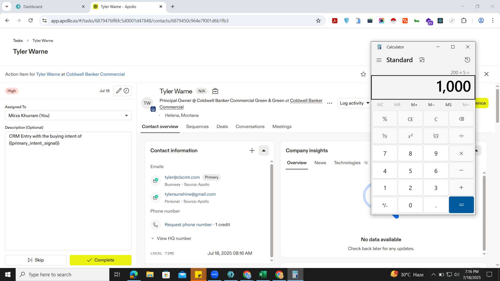The height and width of the screenshot is (281, 500).
Task: Bookmark page with the address bar star
Action: (x=318, y=21)
